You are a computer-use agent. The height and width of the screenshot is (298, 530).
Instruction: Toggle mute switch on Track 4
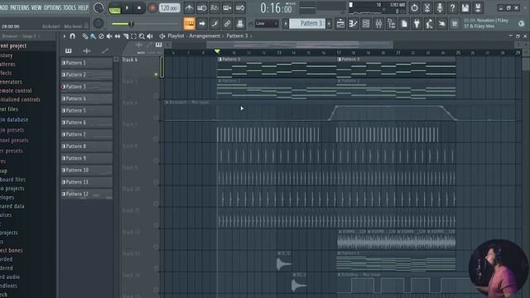[156, 74]
